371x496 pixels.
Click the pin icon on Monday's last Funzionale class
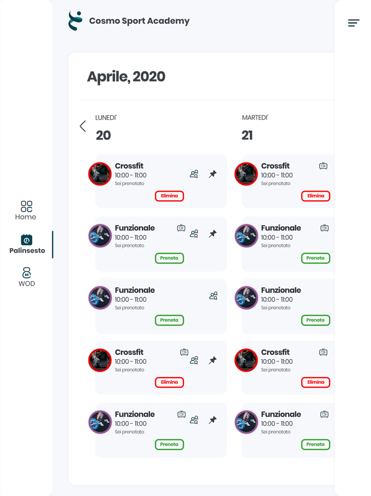[213, 420]
